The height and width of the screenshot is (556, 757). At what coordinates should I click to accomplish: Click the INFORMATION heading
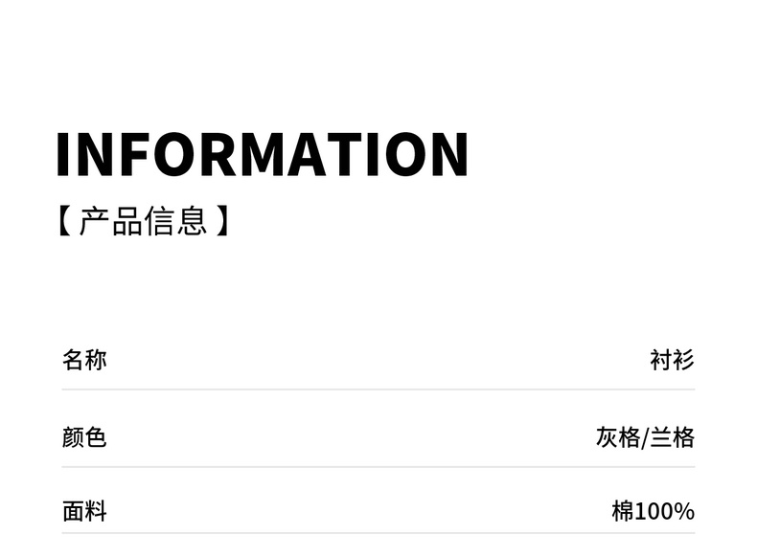pos(262,154)
